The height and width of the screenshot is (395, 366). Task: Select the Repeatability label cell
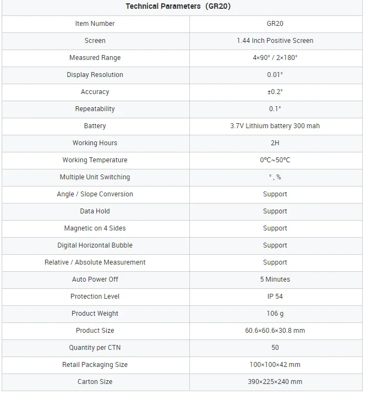pyautogui.click(x=95, y=109)
